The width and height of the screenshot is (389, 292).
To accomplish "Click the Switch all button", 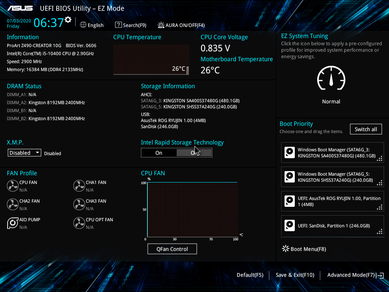I will click(x=366, y=129).
